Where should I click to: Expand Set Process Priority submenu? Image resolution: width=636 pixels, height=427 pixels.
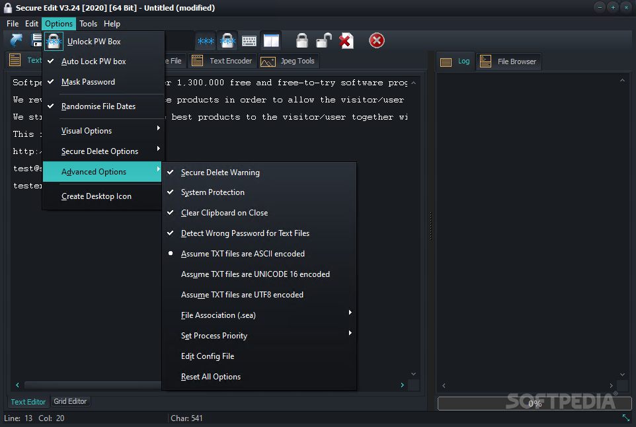pos(258,336)
